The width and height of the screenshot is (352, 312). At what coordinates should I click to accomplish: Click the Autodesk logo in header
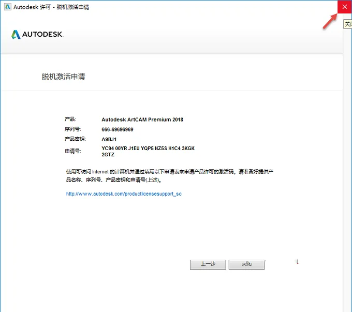pos(37,34)
